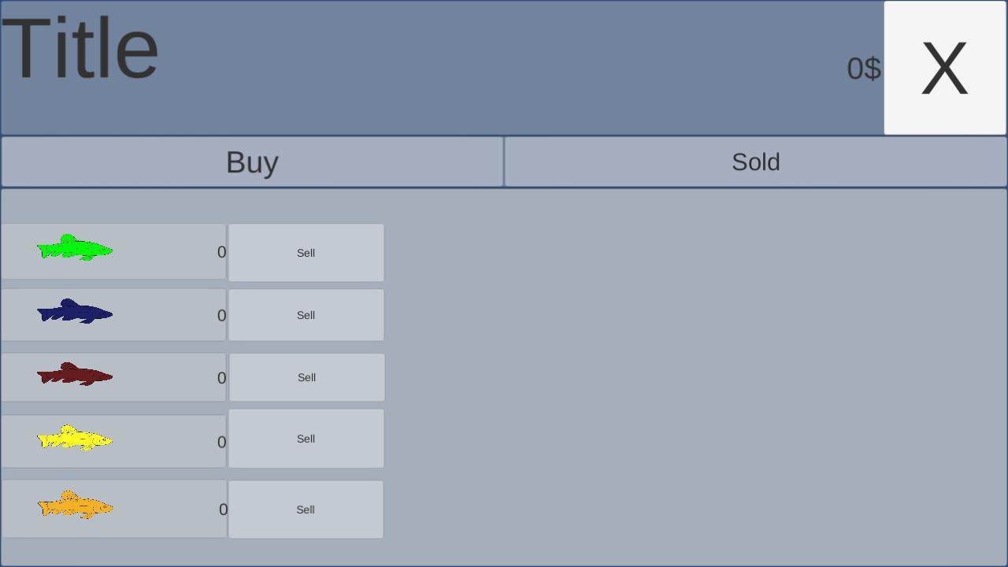This screenshot has height=567, width=1008.
Task: Sell the orange fish
Action: pos(306,510)
